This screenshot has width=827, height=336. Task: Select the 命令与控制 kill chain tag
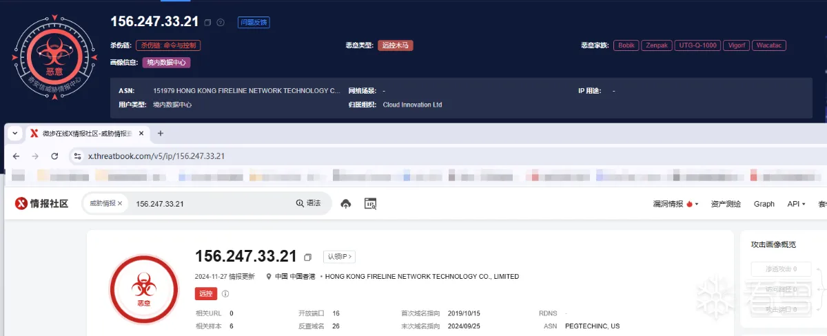(168, 45)
